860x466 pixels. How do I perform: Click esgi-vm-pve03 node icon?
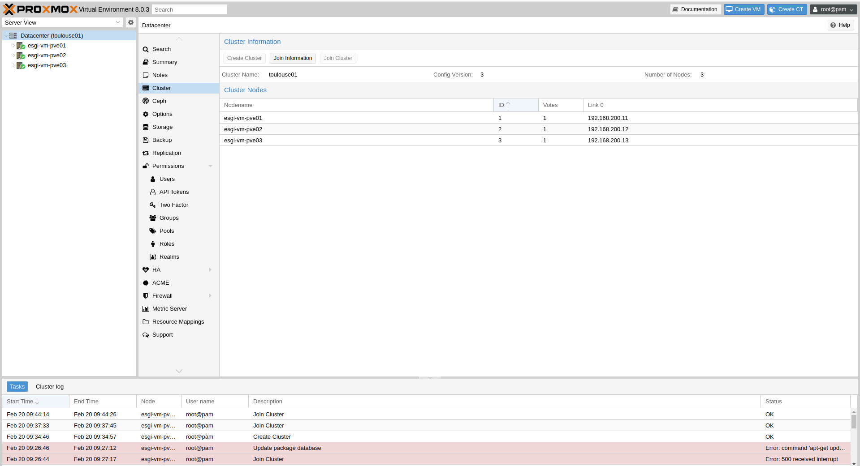[21, 65]
